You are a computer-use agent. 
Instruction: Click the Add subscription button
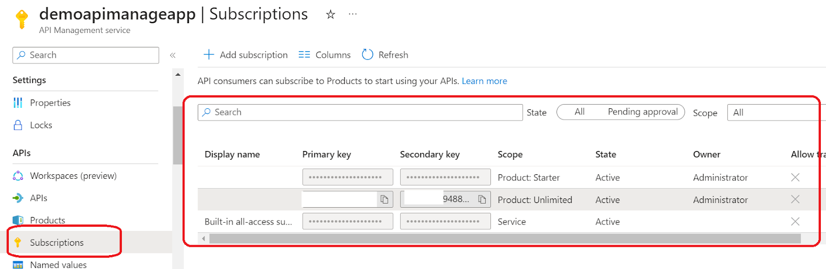pyautogui.click(x=246, y=55)
